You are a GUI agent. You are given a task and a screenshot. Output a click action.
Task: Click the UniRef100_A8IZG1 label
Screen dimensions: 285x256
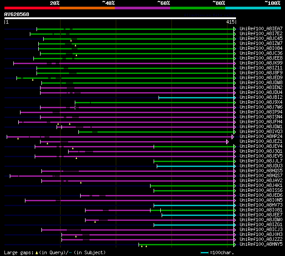tap(261, 225)
